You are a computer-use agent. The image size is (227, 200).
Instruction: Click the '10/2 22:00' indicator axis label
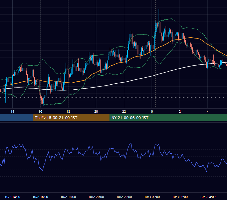click(124, 197)
